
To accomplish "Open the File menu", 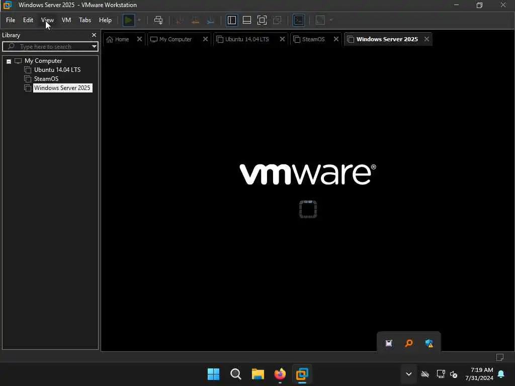I will tap(11, 20).
